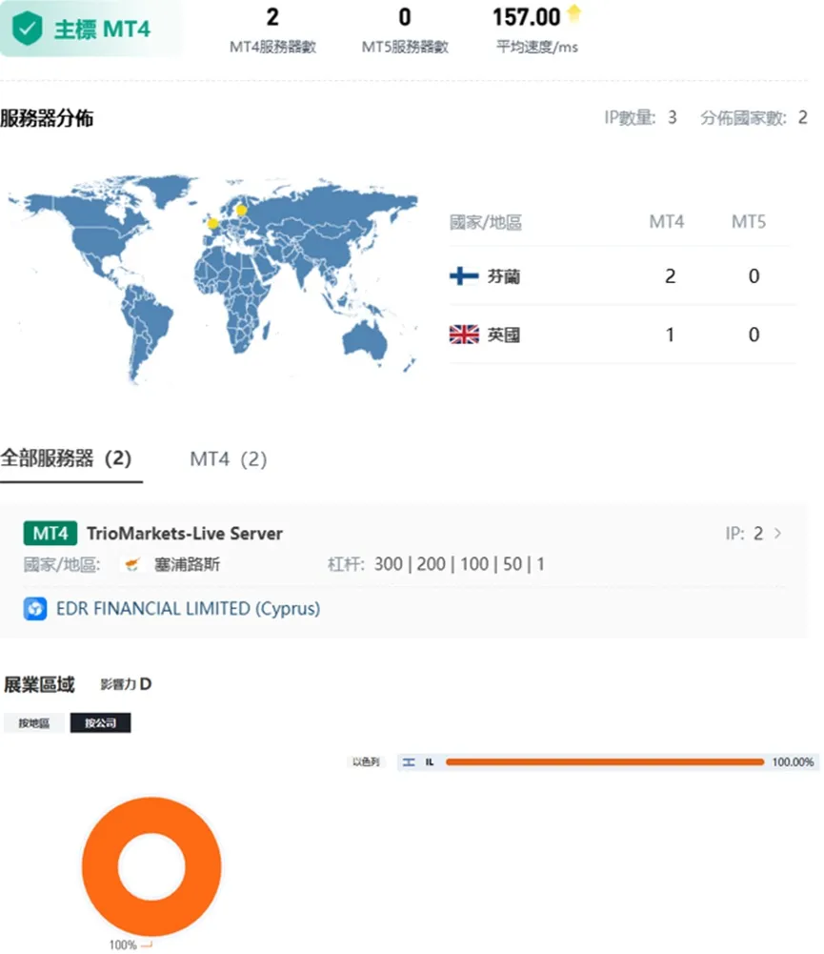Viewport: 824px width, 954px height.
Task: Click the orange 100.00% Israel progress bar
Action: [x=605, y=761]
